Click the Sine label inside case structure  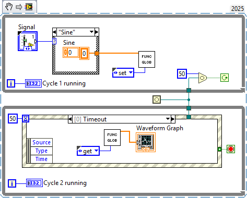[x=69, y=43]
